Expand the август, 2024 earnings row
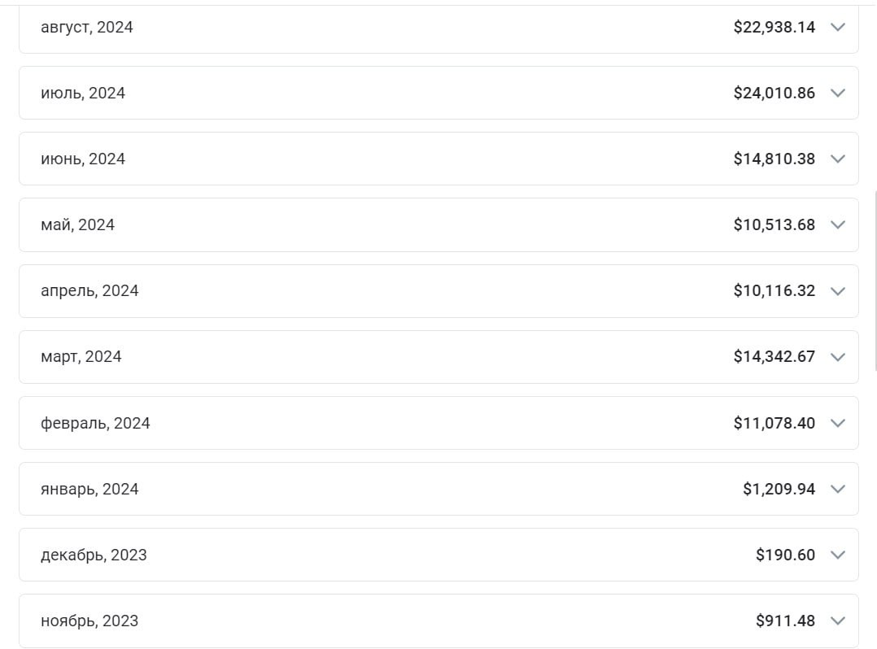Image resolution: width=877 pixels, height=649 pixels. (837, 27)
